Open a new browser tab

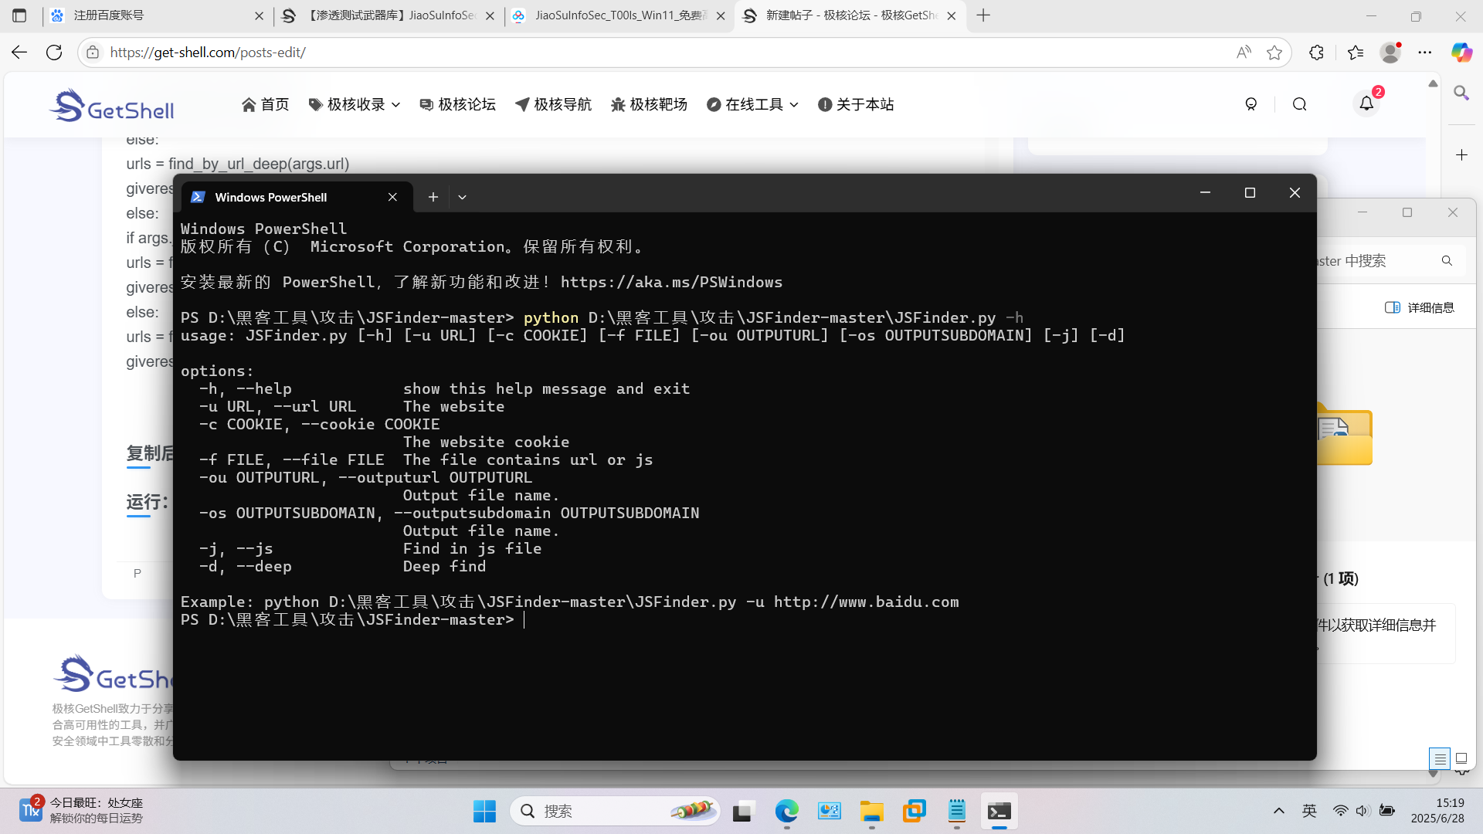pos(983,15)
